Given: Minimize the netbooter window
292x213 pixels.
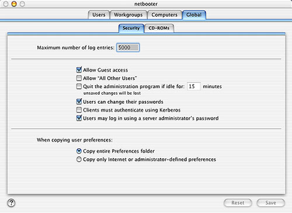Looking at the screenshot, I should (14, 4).
